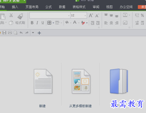Click the currency number format icon
The width and height of the screenshot is (146, 113).
click(137, 15)
